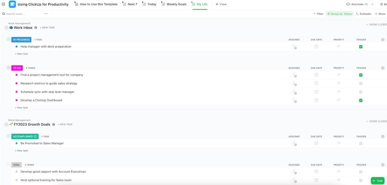Viewport: 387px width, 185px height.
Task: Switch to the Today view tab
Action: [149, 4]
